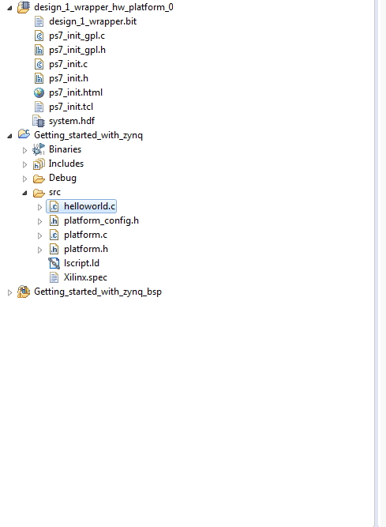The width and height of the screenshot is (386, 527).
Task: Select the Xilinx.spec file name
Action: point(85,277)
